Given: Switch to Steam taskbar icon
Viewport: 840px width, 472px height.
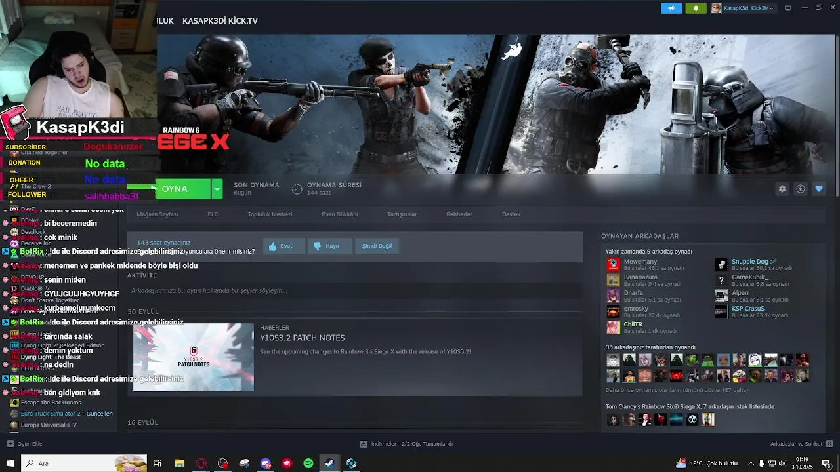Looking at the screenshot, I should point(329,463).
